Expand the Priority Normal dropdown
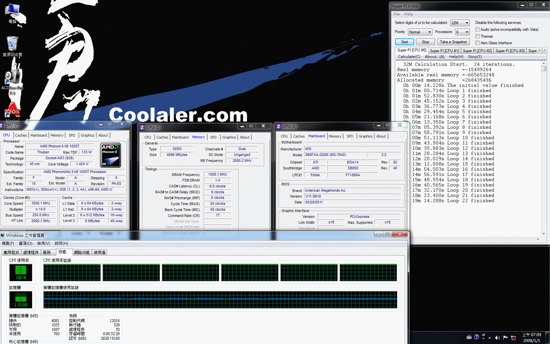The image size is (550, 344). click(x=420, y=32)
